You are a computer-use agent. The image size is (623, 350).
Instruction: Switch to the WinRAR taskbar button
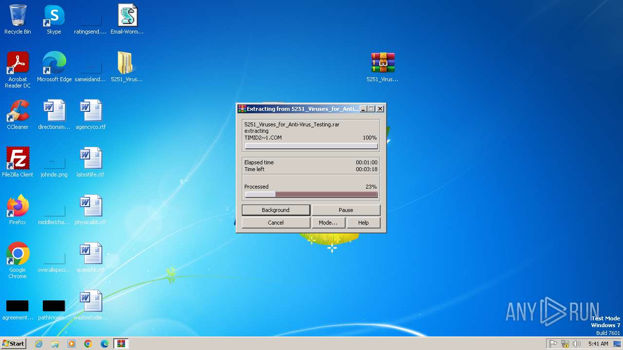pos(121,344)
